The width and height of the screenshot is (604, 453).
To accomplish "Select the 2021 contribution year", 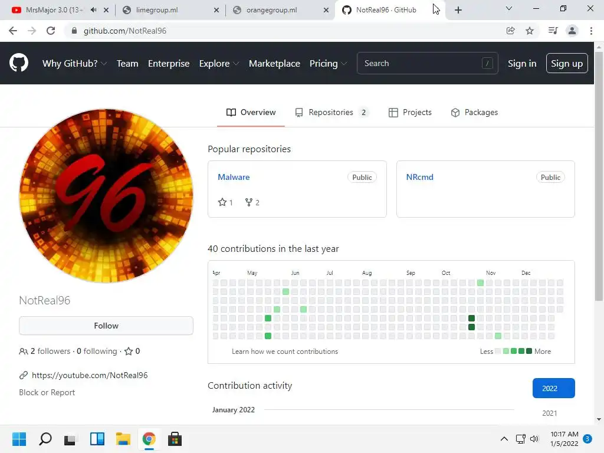I will pos(549,413).
